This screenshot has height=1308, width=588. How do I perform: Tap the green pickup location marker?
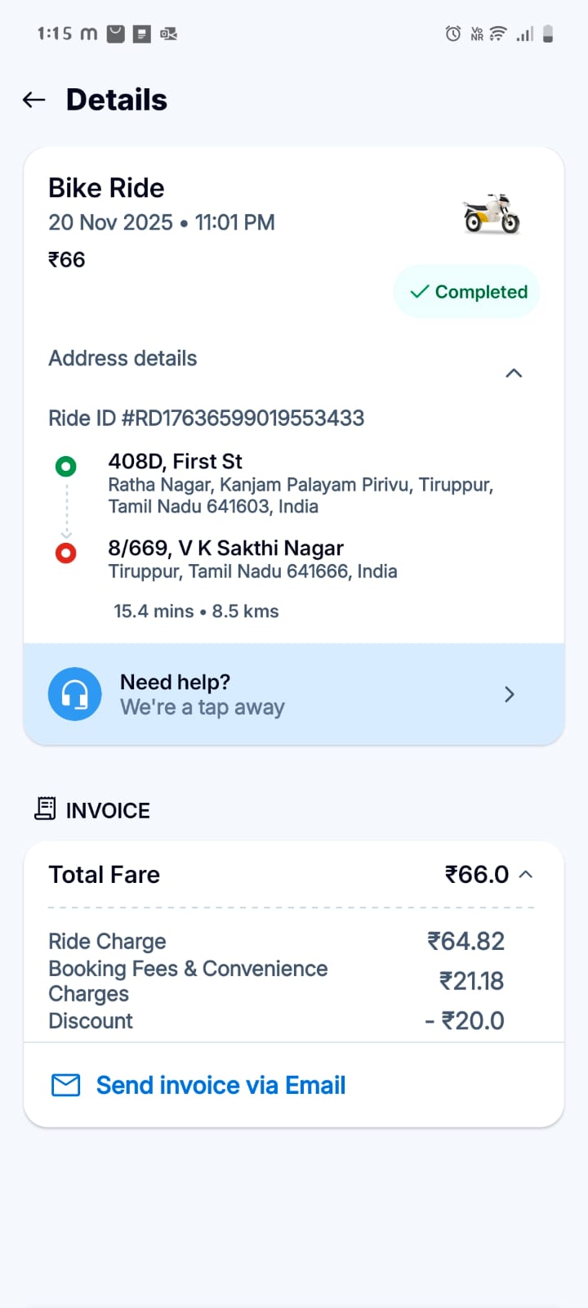(66, 466)
